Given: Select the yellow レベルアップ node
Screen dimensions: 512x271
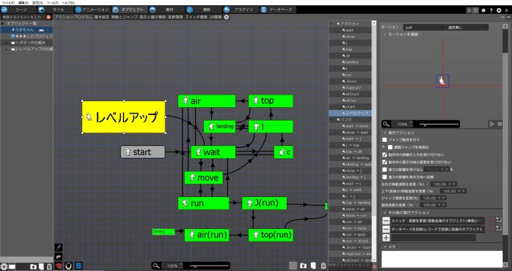Looking at the screenshot, I should [123, 117].
